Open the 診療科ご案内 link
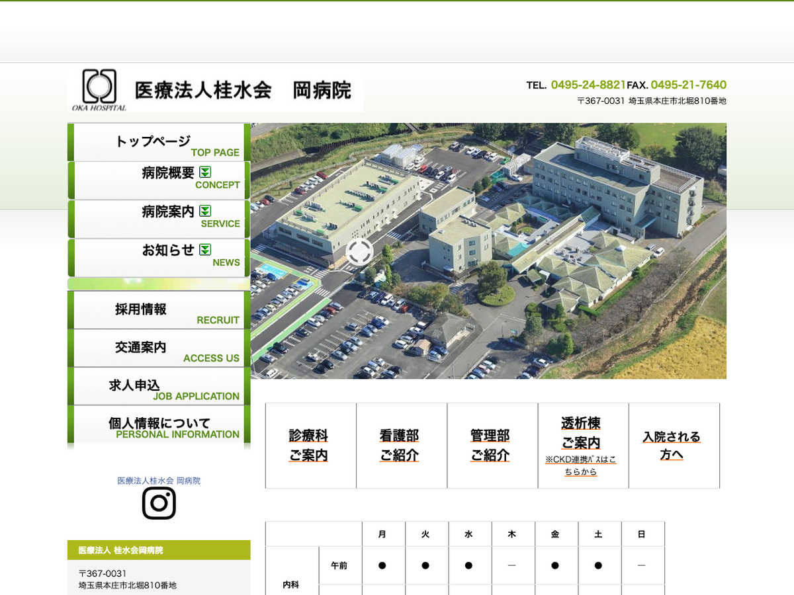The image size is (794, 595). (308, 446)
